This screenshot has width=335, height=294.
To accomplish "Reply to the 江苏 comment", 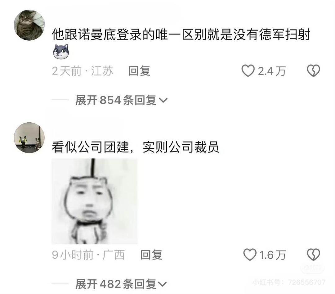I will [139, 71].
